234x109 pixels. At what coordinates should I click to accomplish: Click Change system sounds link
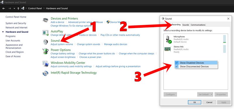pos(89,44)
